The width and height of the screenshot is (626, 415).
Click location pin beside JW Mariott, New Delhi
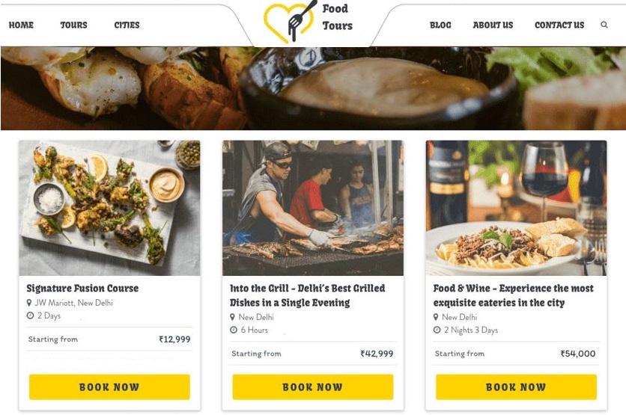click(x=29, y=303)
